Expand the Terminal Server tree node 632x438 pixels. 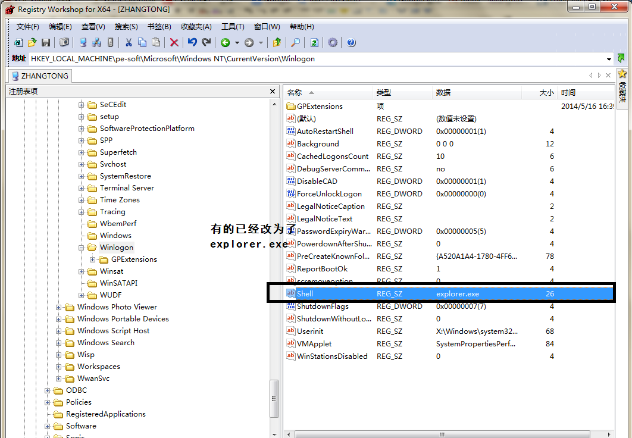[x=81, y=188]
